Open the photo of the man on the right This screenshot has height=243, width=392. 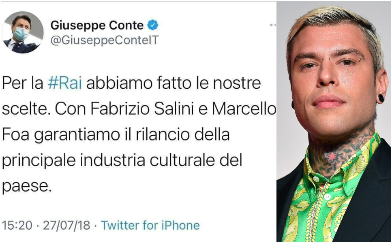pyautogui.click(x=334, y=122)
